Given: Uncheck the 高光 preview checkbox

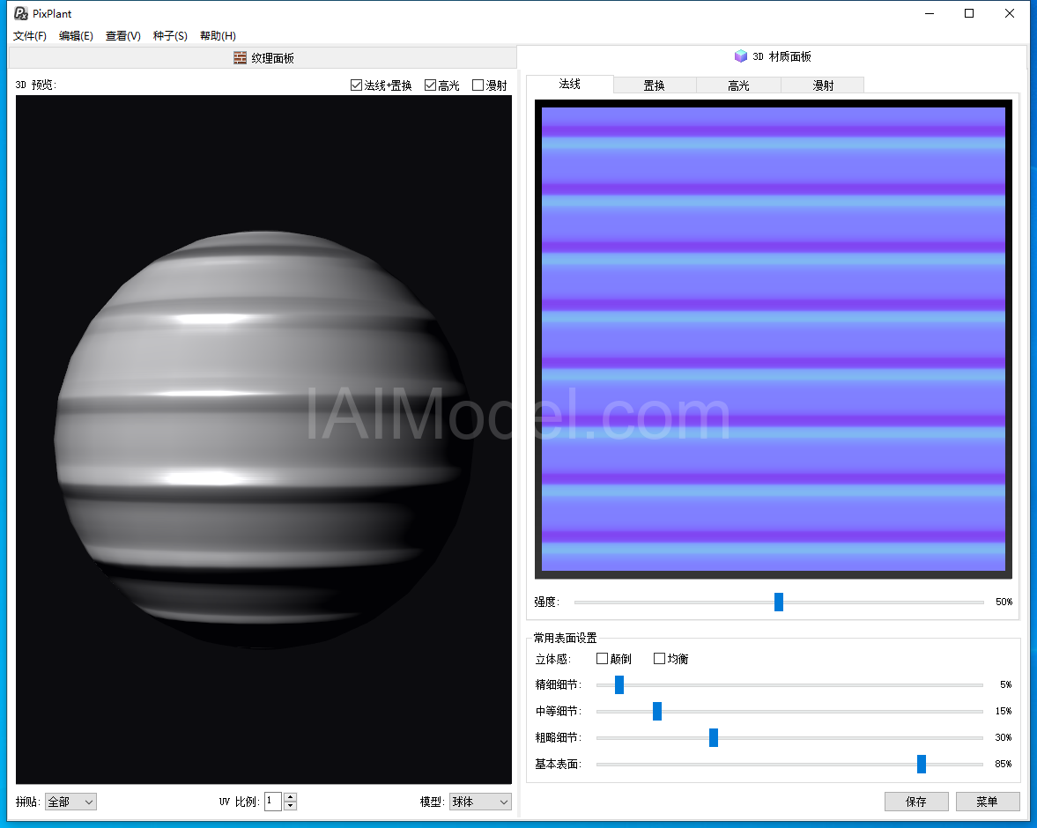Looking at the screenshot, I should (x=431, y=85).
